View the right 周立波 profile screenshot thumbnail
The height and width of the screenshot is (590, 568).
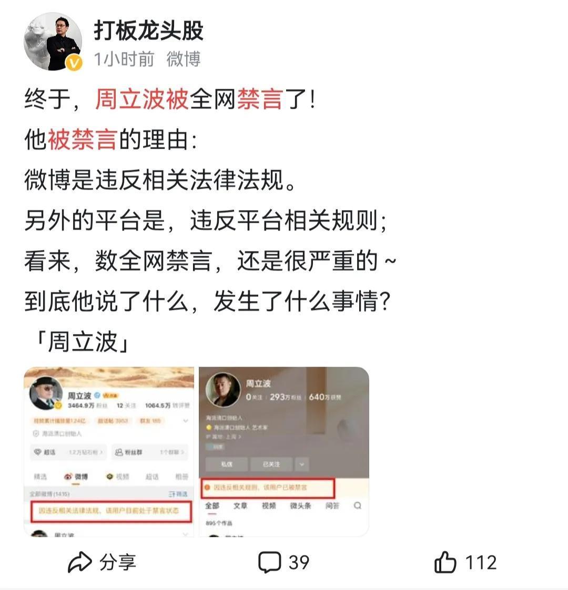click(284, 451)
